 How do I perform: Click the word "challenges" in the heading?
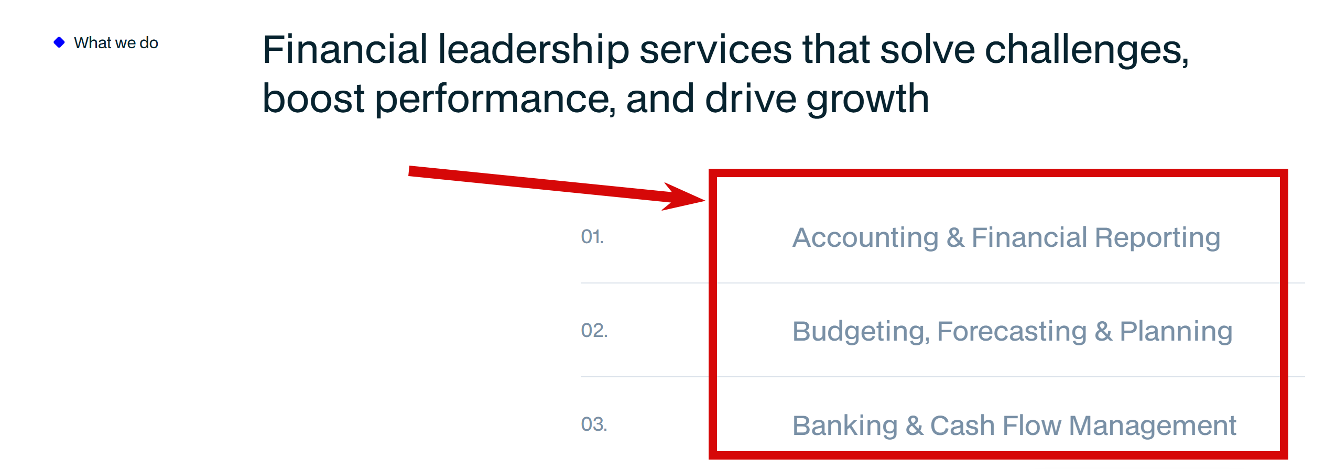pos(1087,51)
